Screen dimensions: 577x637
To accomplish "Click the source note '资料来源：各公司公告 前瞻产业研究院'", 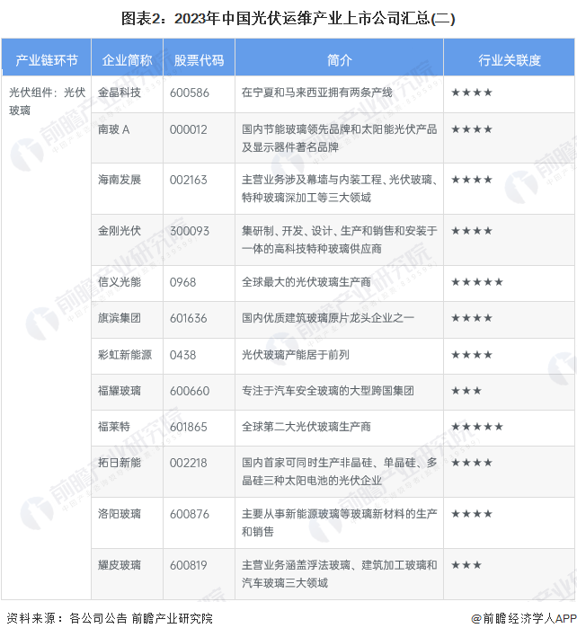I will (110, 618).
